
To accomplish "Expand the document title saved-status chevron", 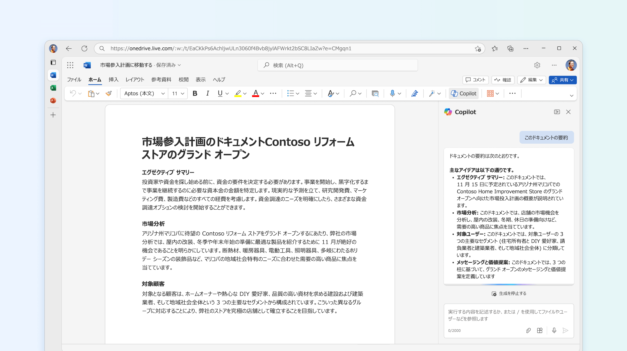I will pyautogui.click(x=179, y=65).
